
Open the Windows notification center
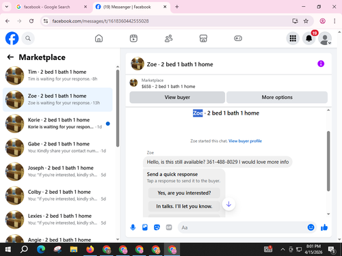pyautogui.click(x=332, y=250)
